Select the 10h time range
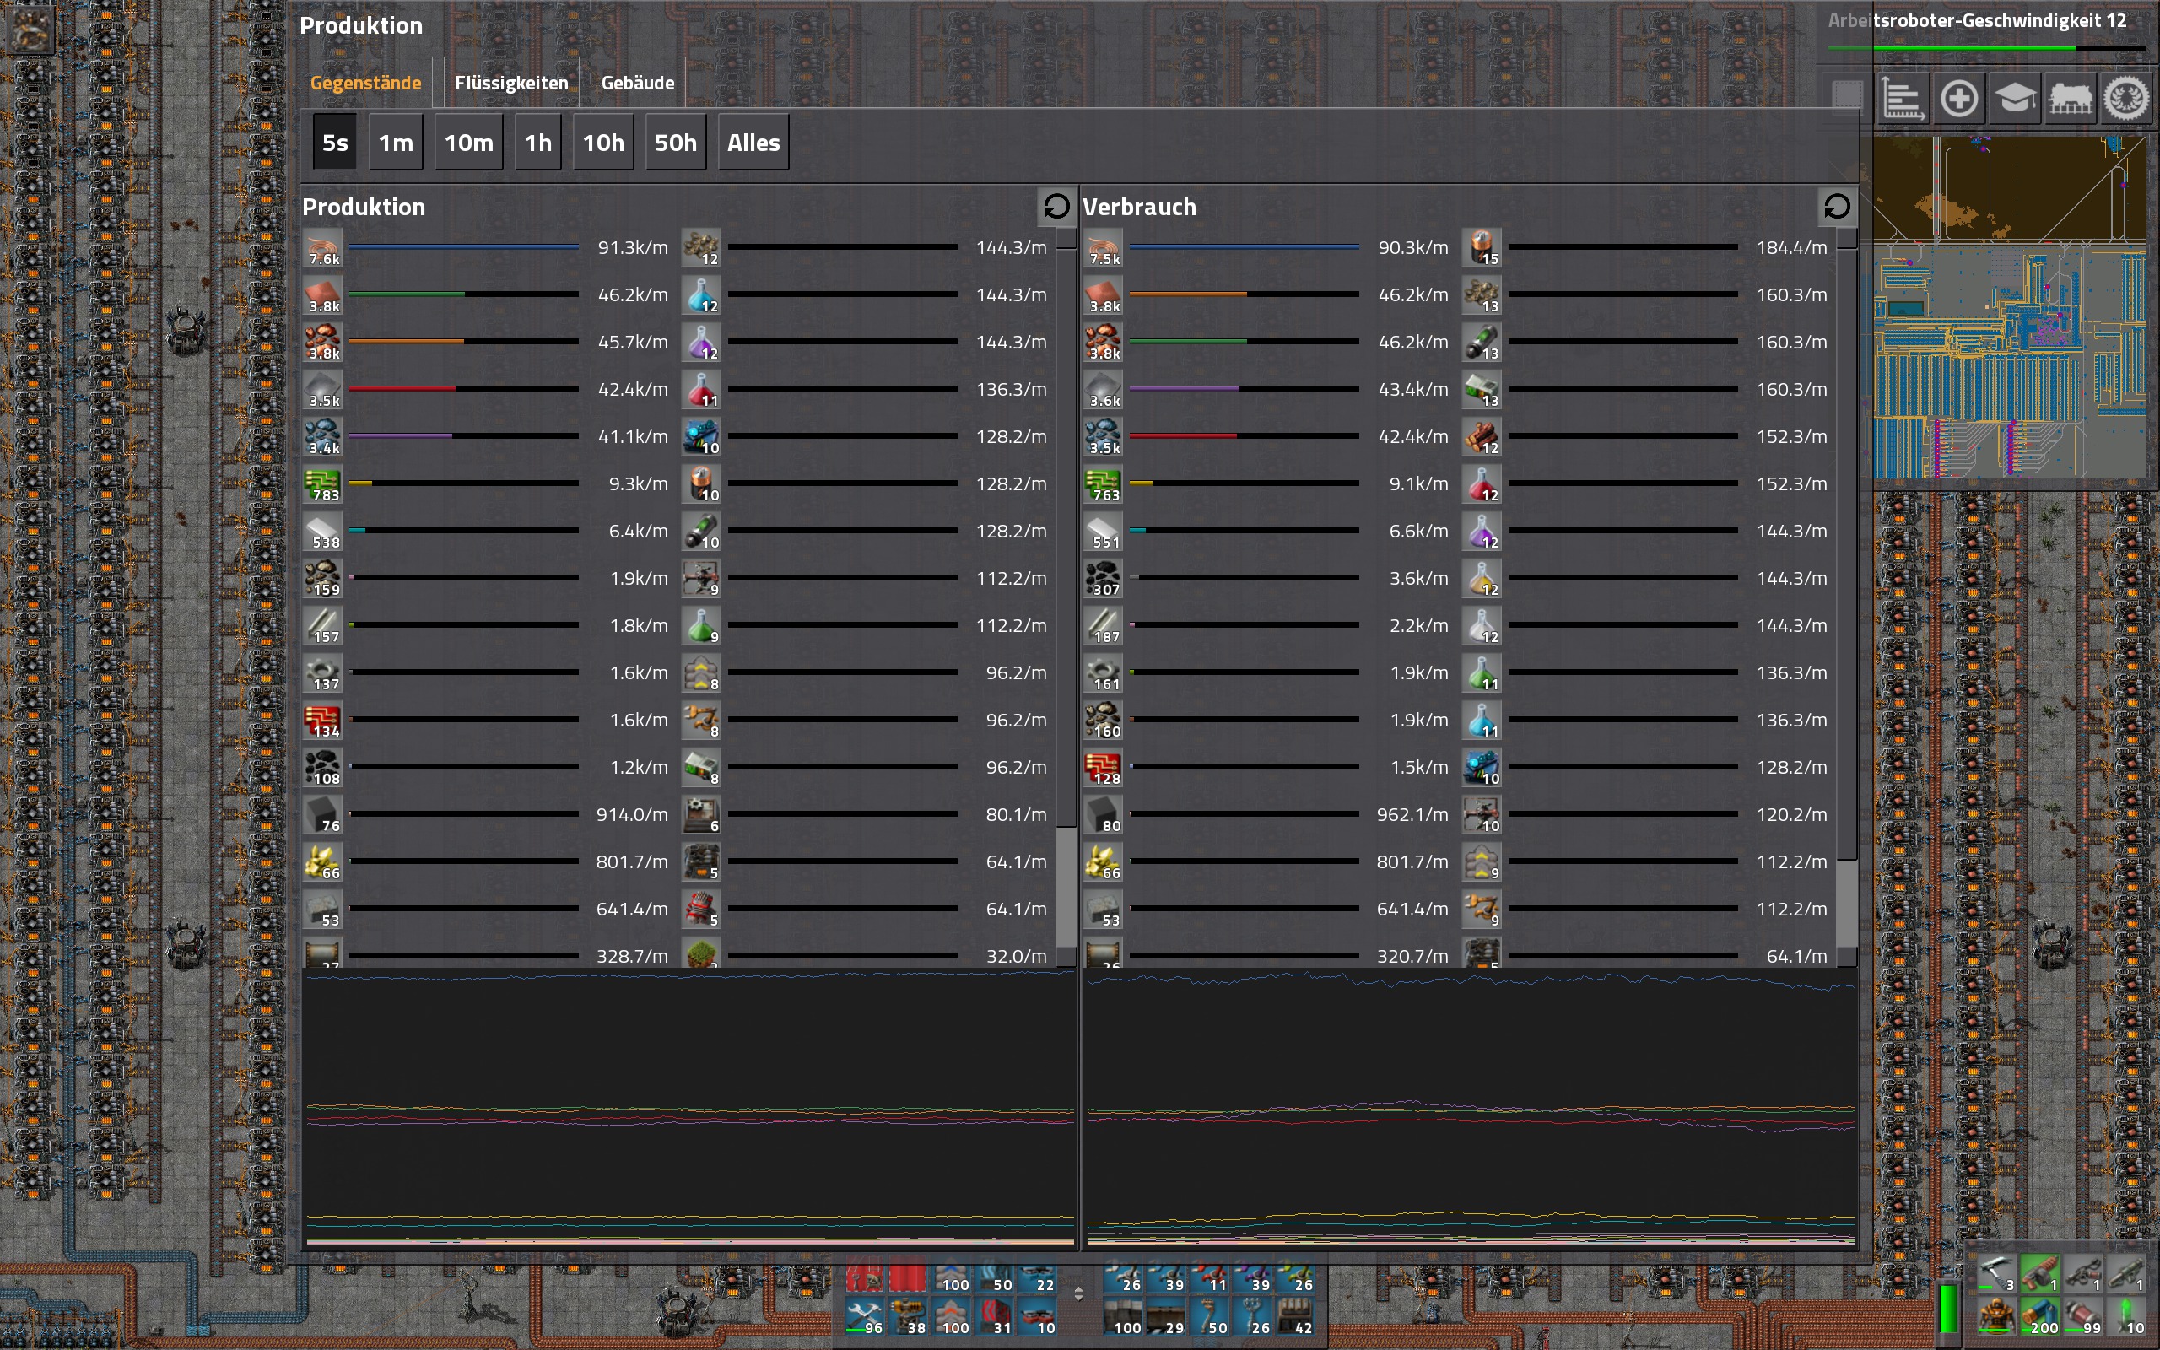The height and width of the screenshot is (1350, 2160). pyautogui.click(x=603, y=143)
